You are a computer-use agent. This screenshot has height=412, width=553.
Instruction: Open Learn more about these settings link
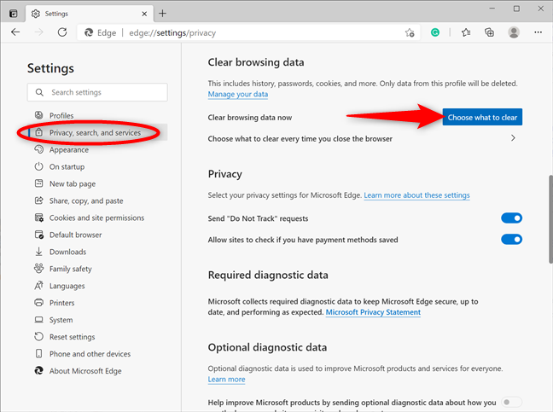tap(416, 194)
